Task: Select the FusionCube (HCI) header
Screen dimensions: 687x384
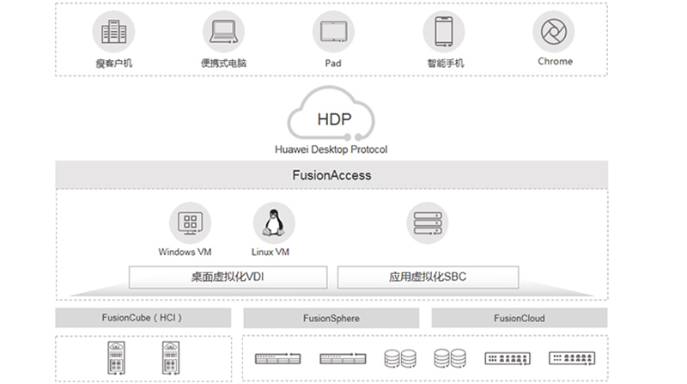Action: (143, 318)
